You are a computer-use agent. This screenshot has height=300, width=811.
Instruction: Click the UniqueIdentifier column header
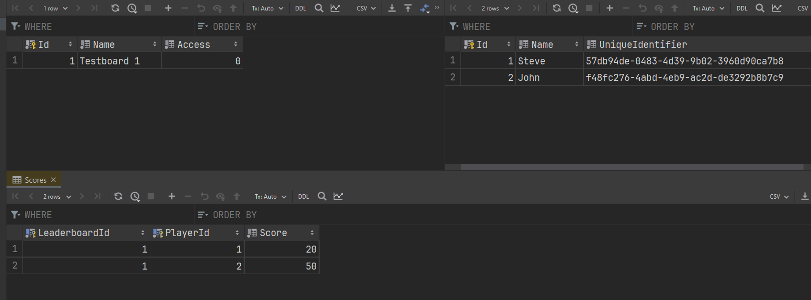pyautogui.click(x=697, y=44)
